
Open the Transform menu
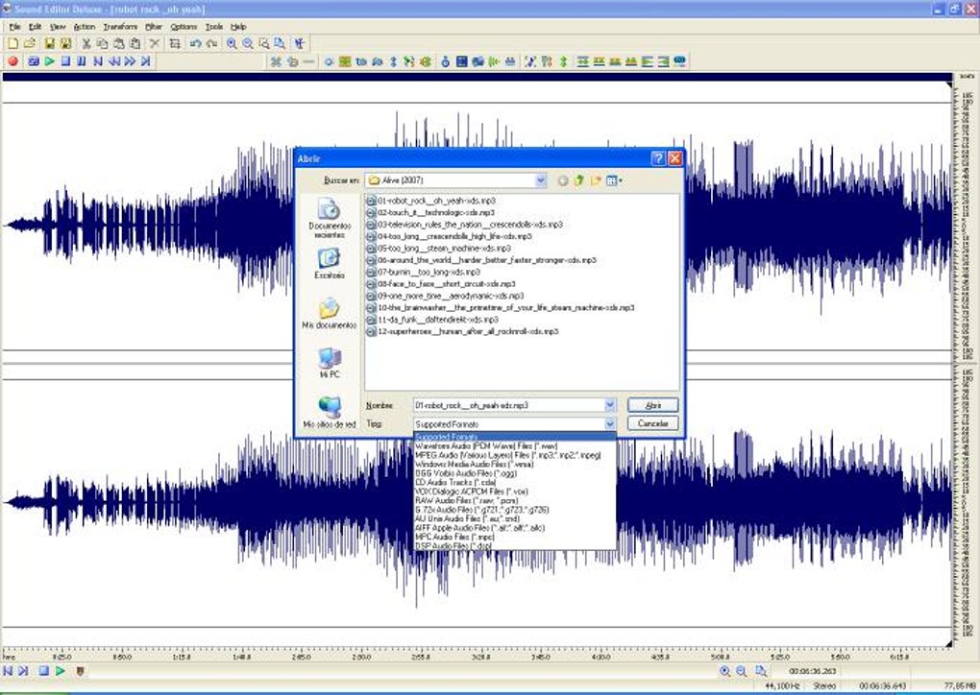point(119,27)
